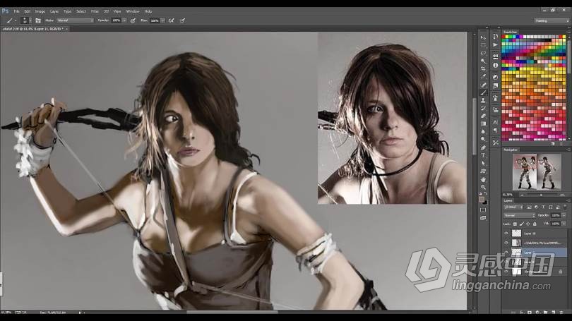
Task: Hide the top Layer visibility eye
Action: click(506, 234)
